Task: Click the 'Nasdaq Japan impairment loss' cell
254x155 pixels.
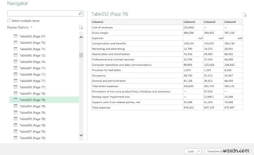Action: [137, 97]
